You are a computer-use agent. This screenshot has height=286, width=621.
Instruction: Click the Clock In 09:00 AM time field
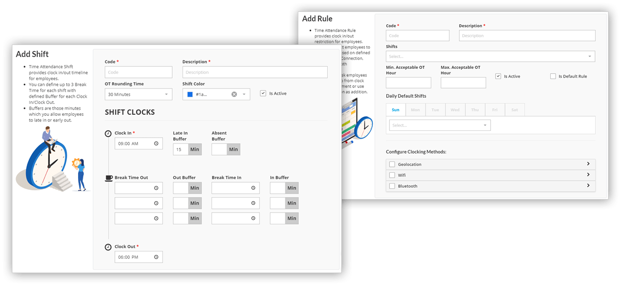click(x=139, y=144)
